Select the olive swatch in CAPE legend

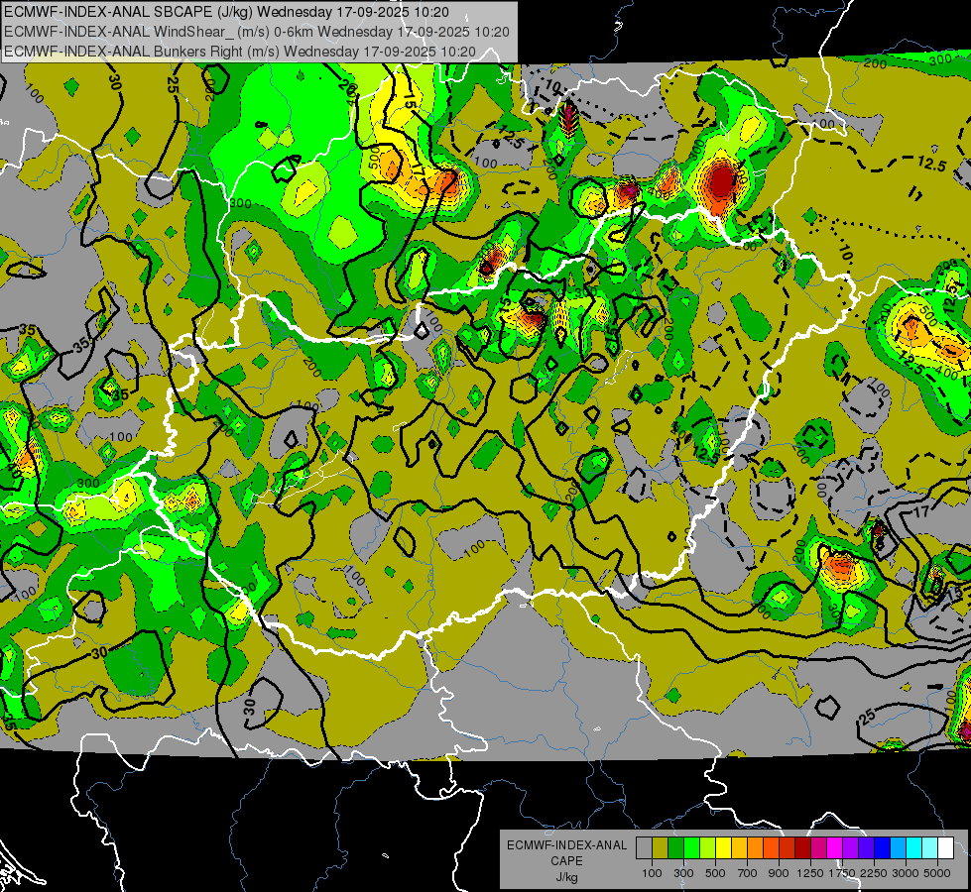[660, 848]
